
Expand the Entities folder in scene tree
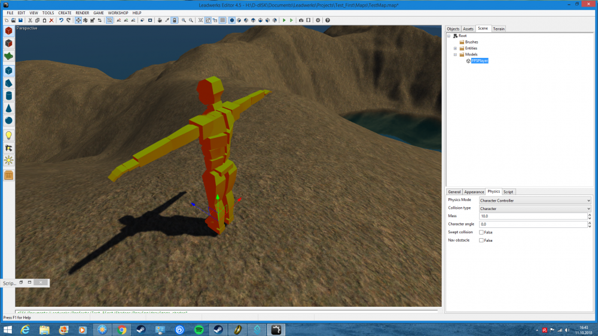(455, 48)
